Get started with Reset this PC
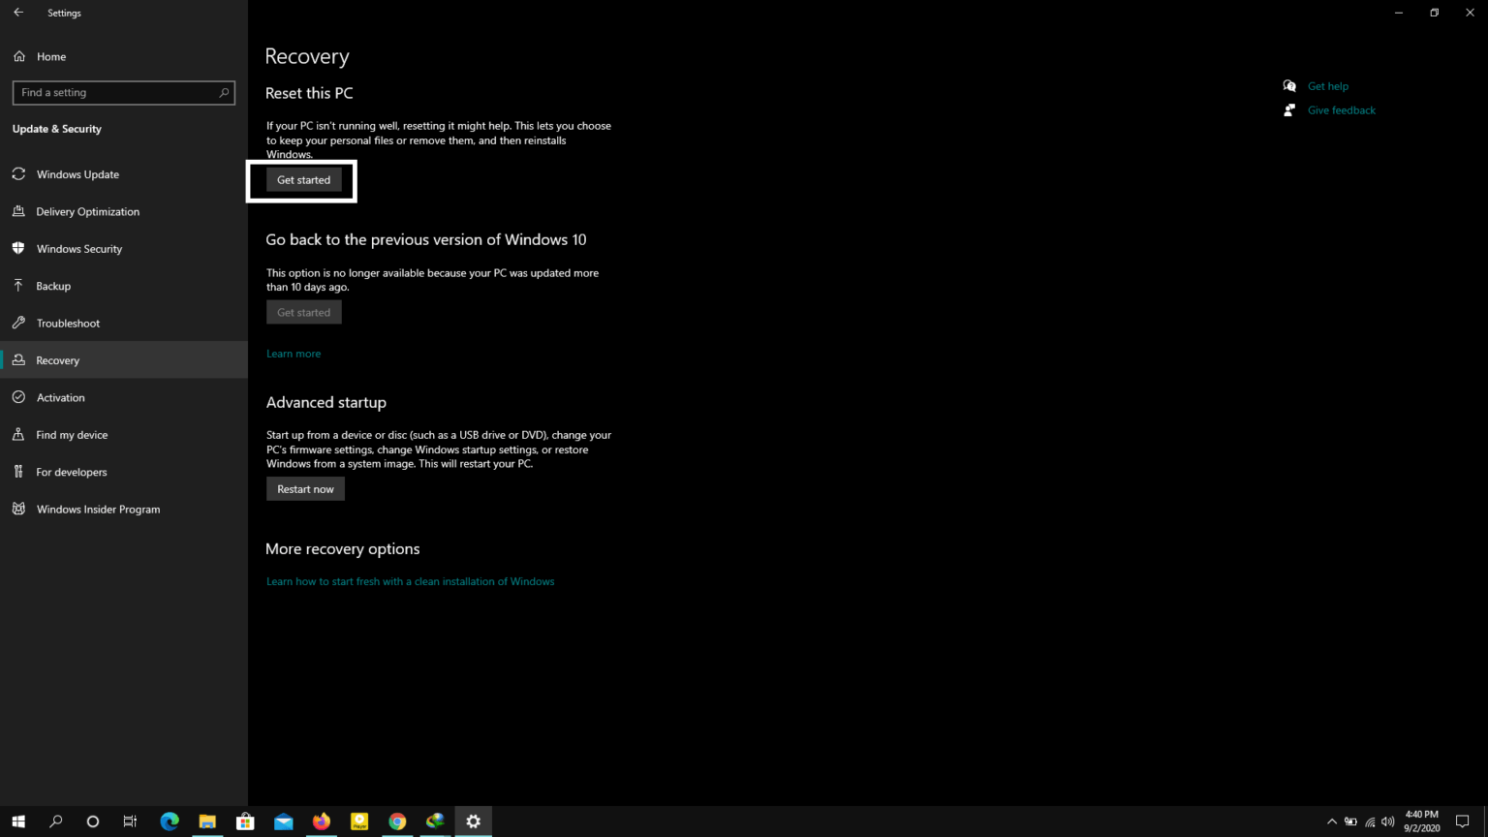Viewport: 1488px width, 837px height. click(x=303, y=179)
